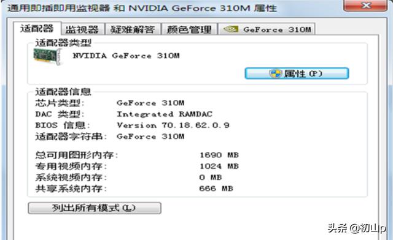393x240 pixels.
Task: Click the 属性(P) button
Action: click(x=297, y=73)
